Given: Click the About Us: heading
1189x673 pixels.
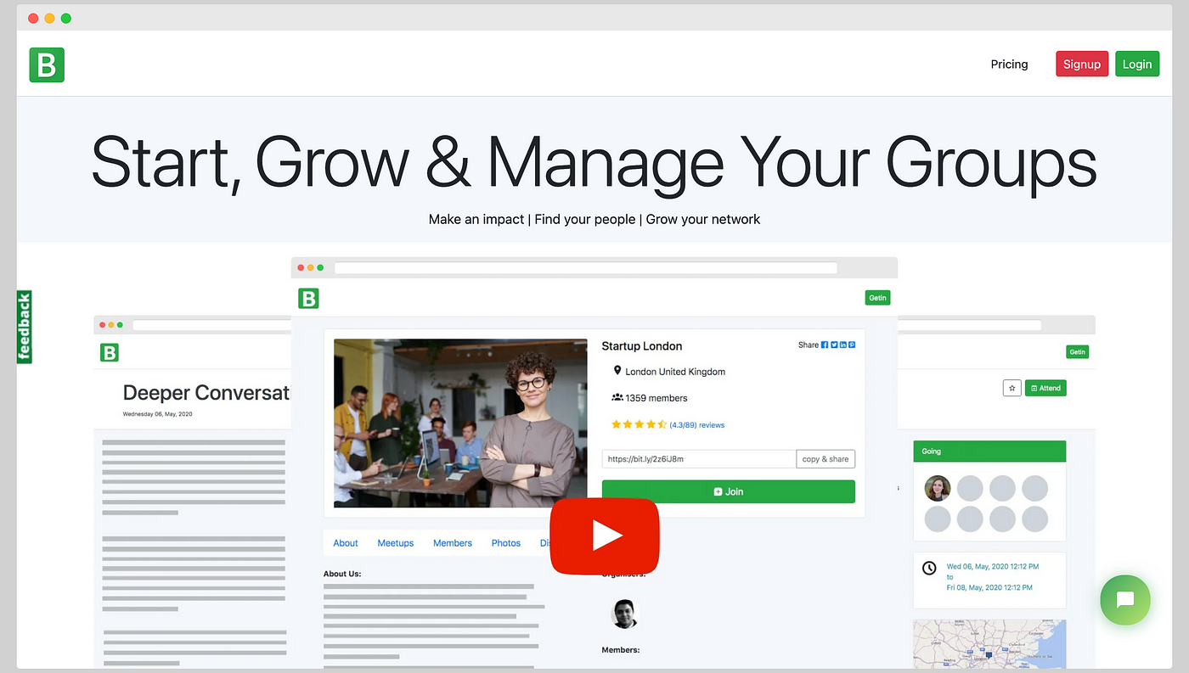Looking at the screenshot, I should (342, 574).
